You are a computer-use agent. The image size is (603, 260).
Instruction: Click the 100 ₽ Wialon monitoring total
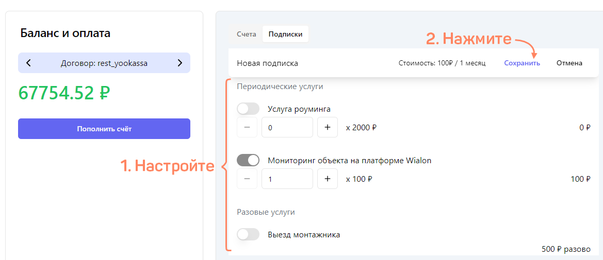(580, 179)
